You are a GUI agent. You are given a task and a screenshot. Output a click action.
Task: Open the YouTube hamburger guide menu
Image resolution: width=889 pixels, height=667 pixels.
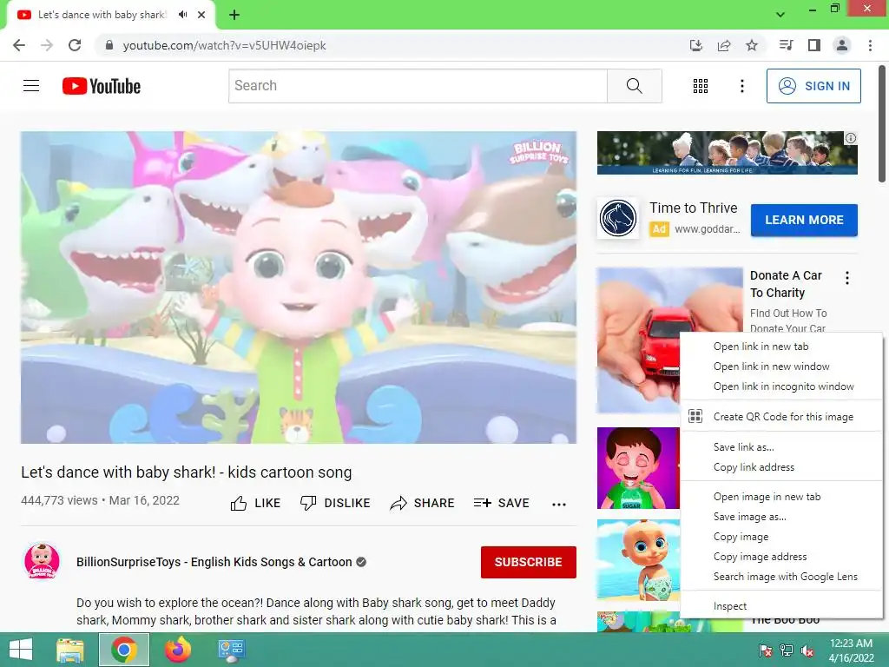tap(31, 86)
